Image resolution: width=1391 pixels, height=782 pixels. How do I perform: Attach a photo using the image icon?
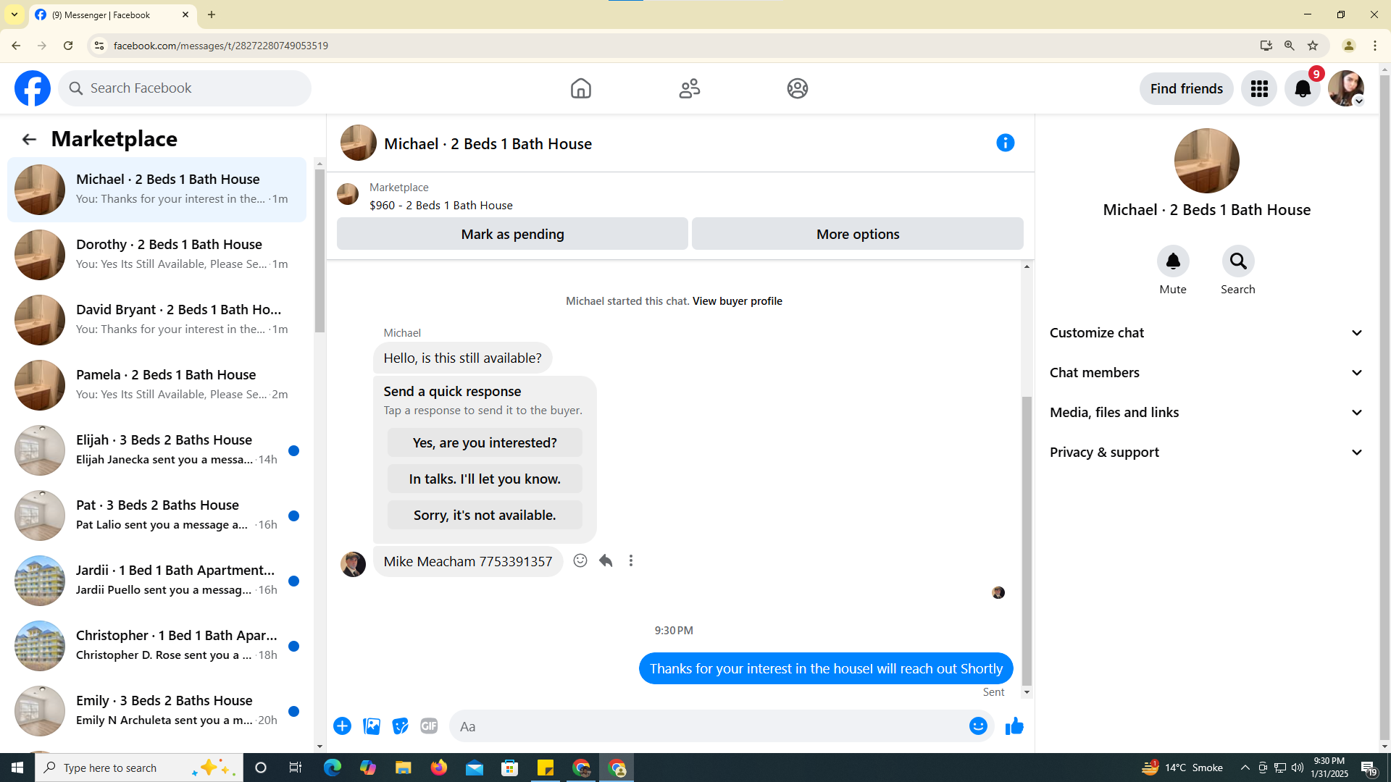coord(372,726)
